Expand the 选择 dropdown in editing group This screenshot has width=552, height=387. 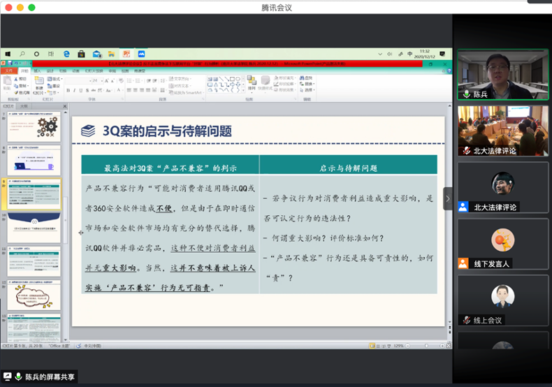(x=309, y=89)
